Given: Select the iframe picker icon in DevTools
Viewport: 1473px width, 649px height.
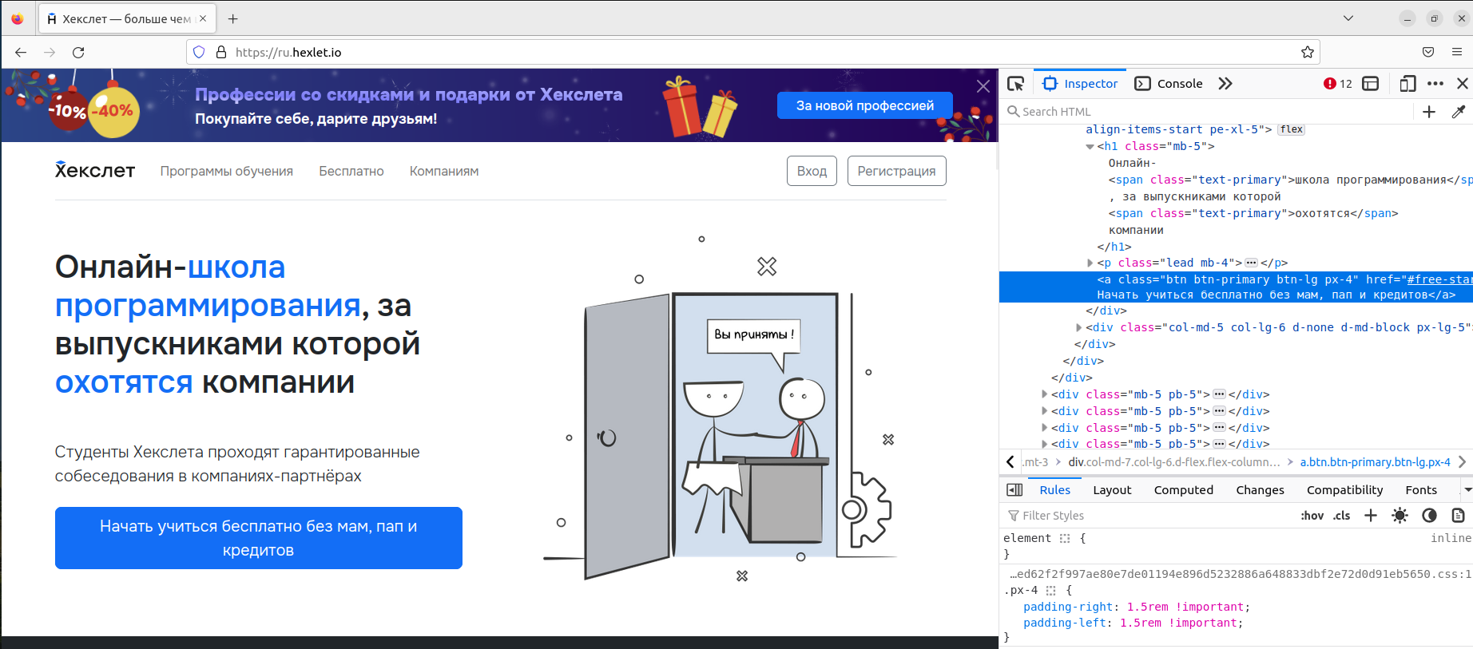Looking at the screenshot, I should pyautogui.click(x=1371, y=84).
